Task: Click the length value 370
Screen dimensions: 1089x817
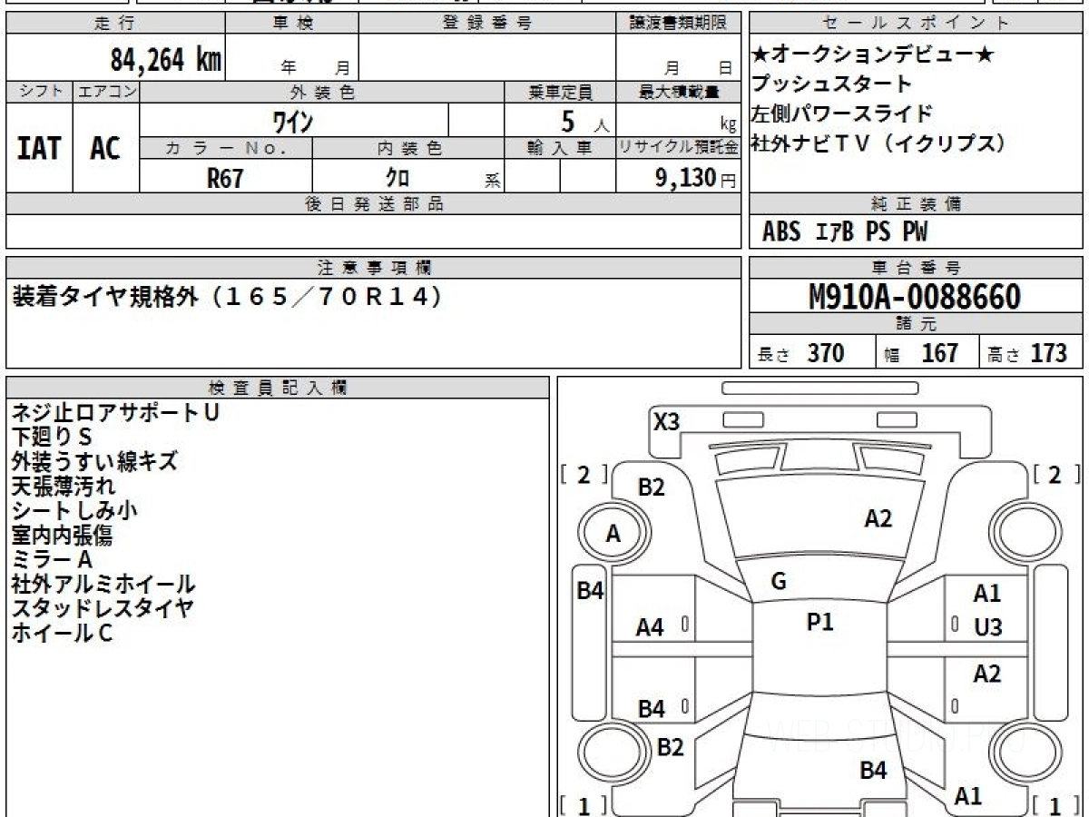Action: click(x=826, y=353)
